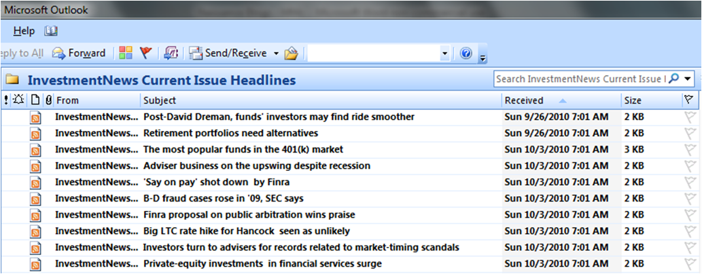Click the RSS icon on Investors turn row
The image size is (702, 274).
pyautogui.click(x=36, y=248)
